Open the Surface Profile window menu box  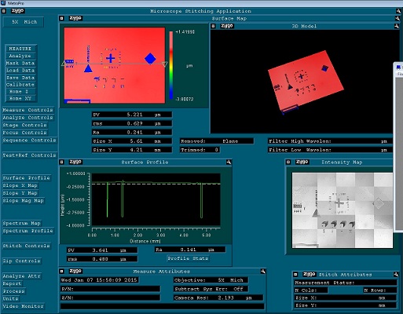61,162
